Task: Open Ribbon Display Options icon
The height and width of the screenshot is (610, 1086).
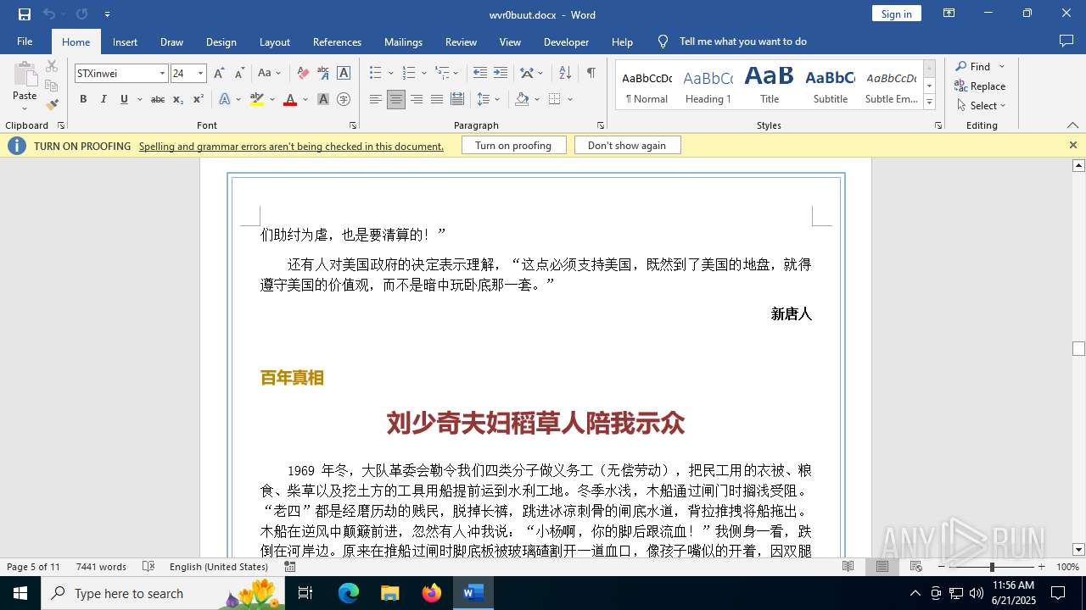Action: pyautogui.click(x=949, y=14)
